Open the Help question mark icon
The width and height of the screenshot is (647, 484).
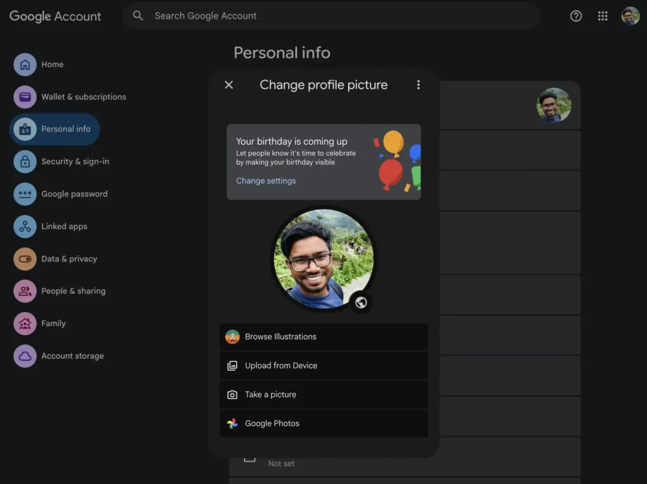click(x=576, y=16)
